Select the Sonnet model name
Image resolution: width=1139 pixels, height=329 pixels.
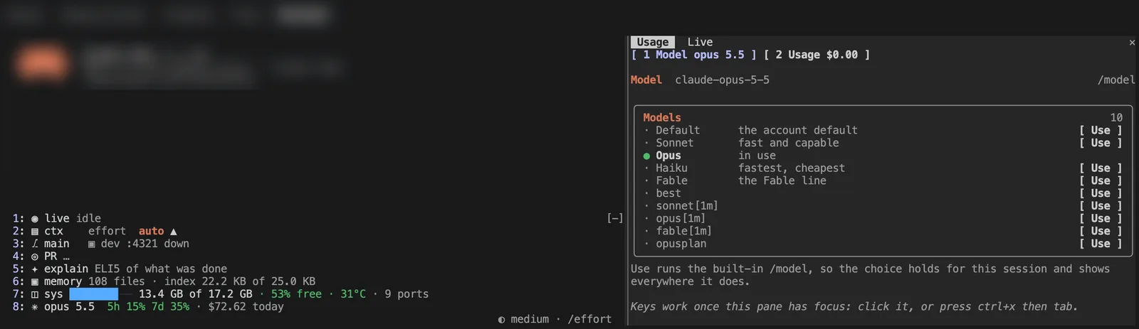tap(674, 143)
